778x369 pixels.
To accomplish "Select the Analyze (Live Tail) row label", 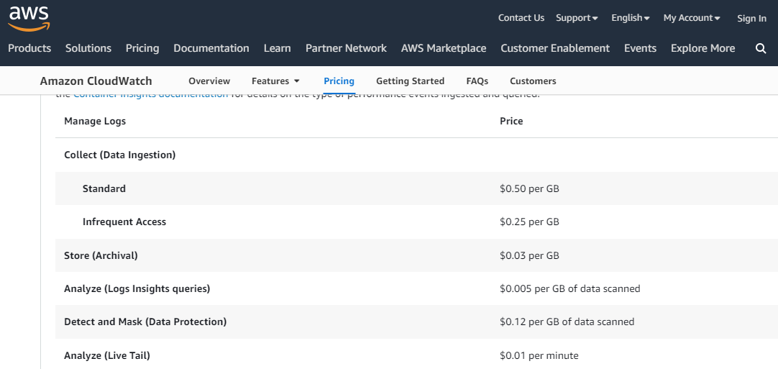I will click(107, 355).
